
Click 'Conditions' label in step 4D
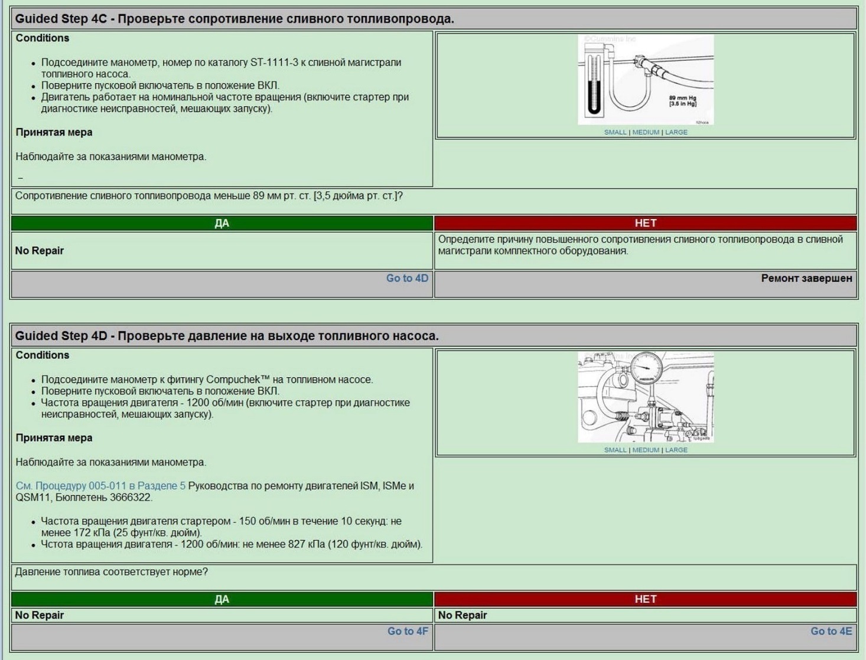(43, 355)
